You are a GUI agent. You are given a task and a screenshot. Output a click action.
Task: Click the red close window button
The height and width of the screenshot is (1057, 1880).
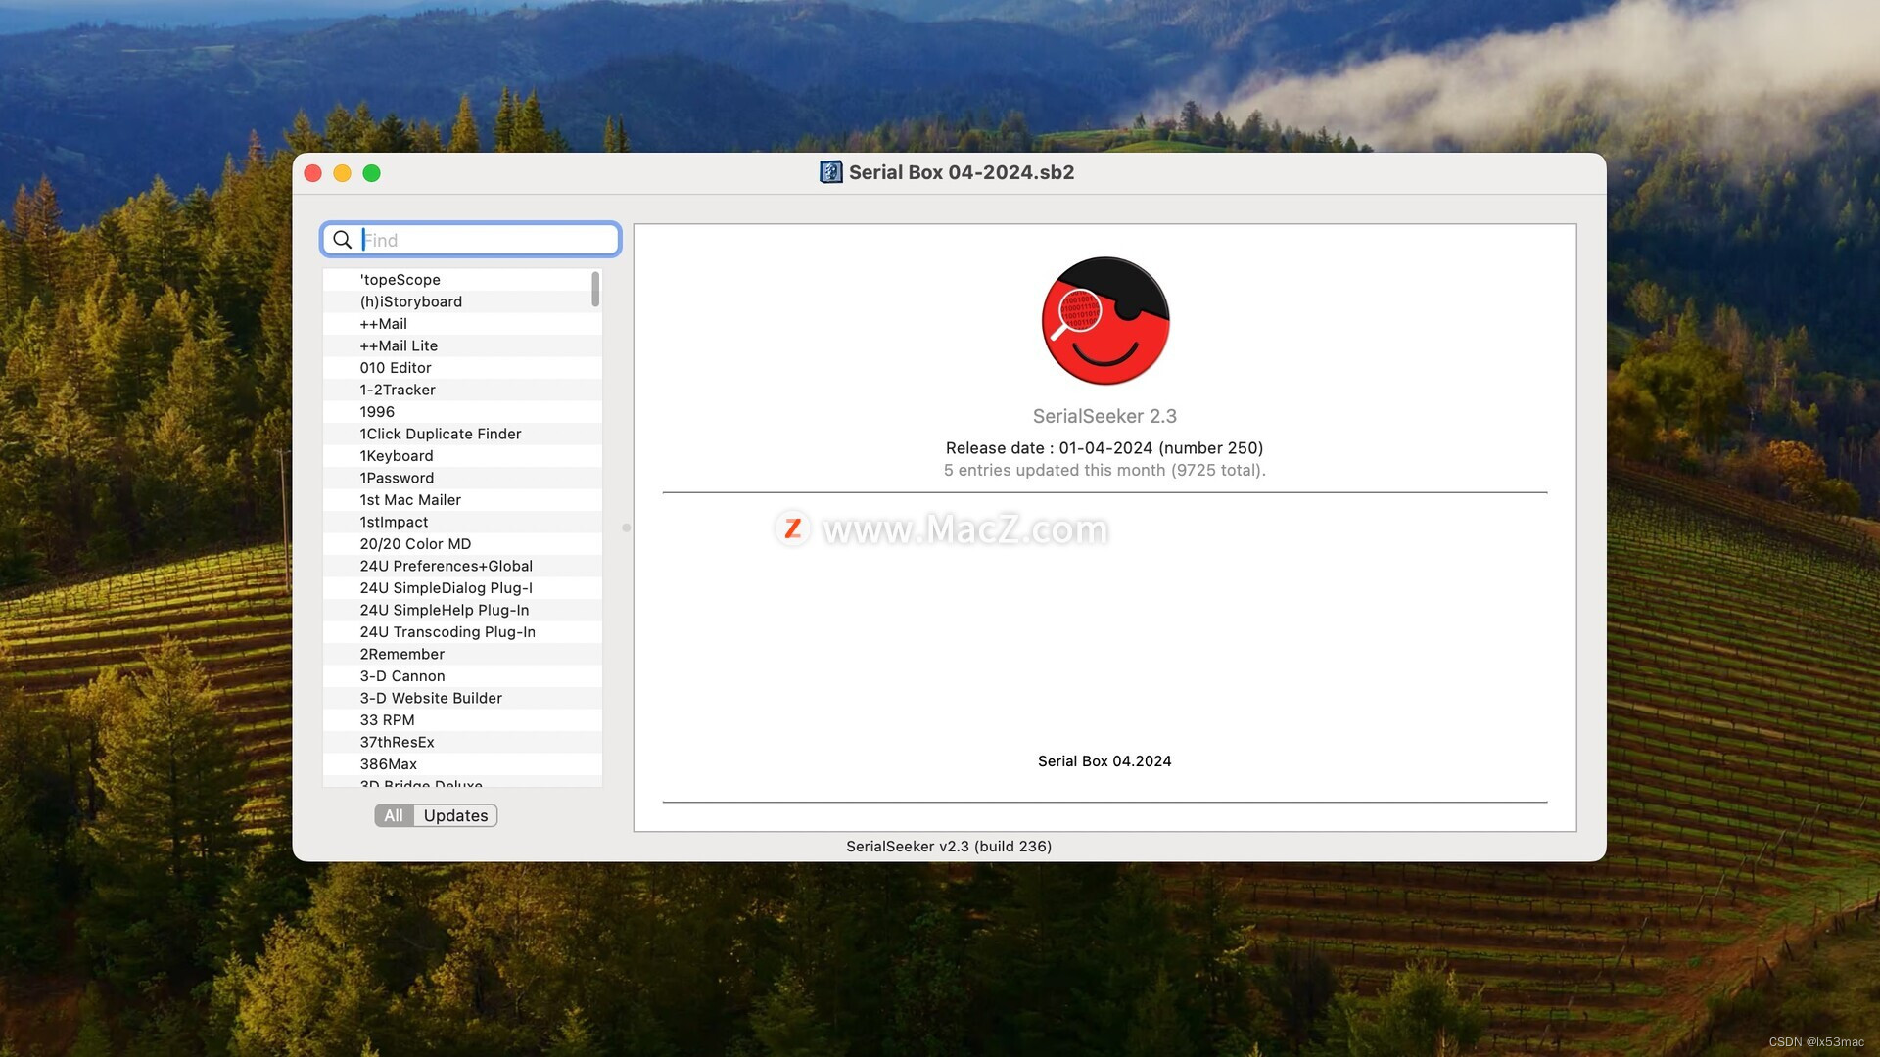313,173
